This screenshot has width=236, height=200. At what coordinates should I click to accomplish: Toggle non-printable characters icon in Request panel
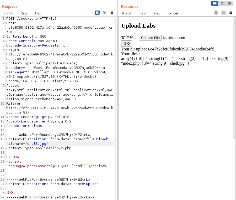105,13
